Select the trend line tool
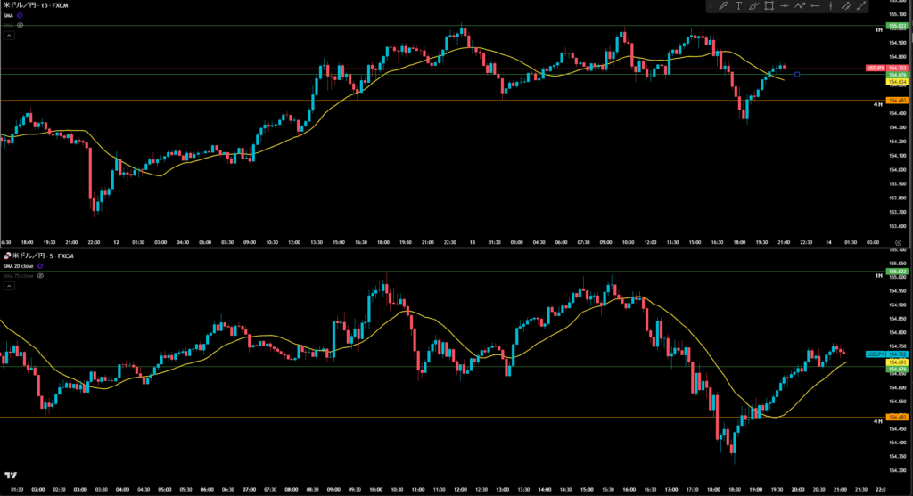 (x=860, y=6)
